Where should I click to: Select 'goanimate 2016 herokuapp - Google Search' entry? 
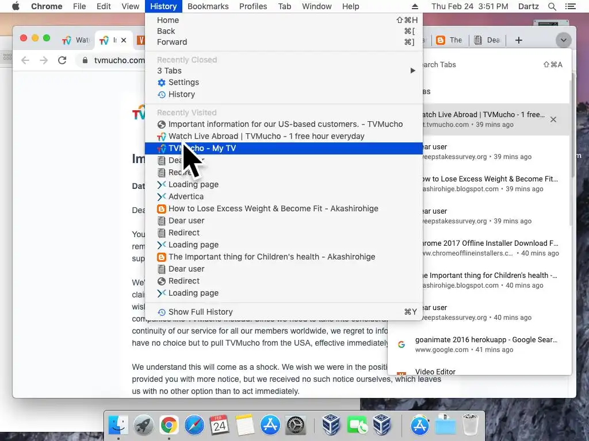[479, 345]
